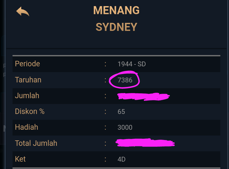Click the colon beside Hadiah
This screenshot has width=229, height=169.
105,127
